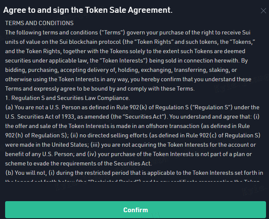Click clause (a) 'You are not a U.S. Person'

pos(132,108)
